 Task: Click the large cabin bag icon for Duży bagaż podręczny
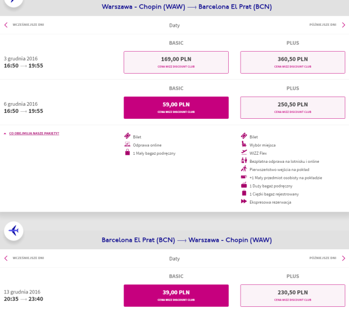pos(244,185)
